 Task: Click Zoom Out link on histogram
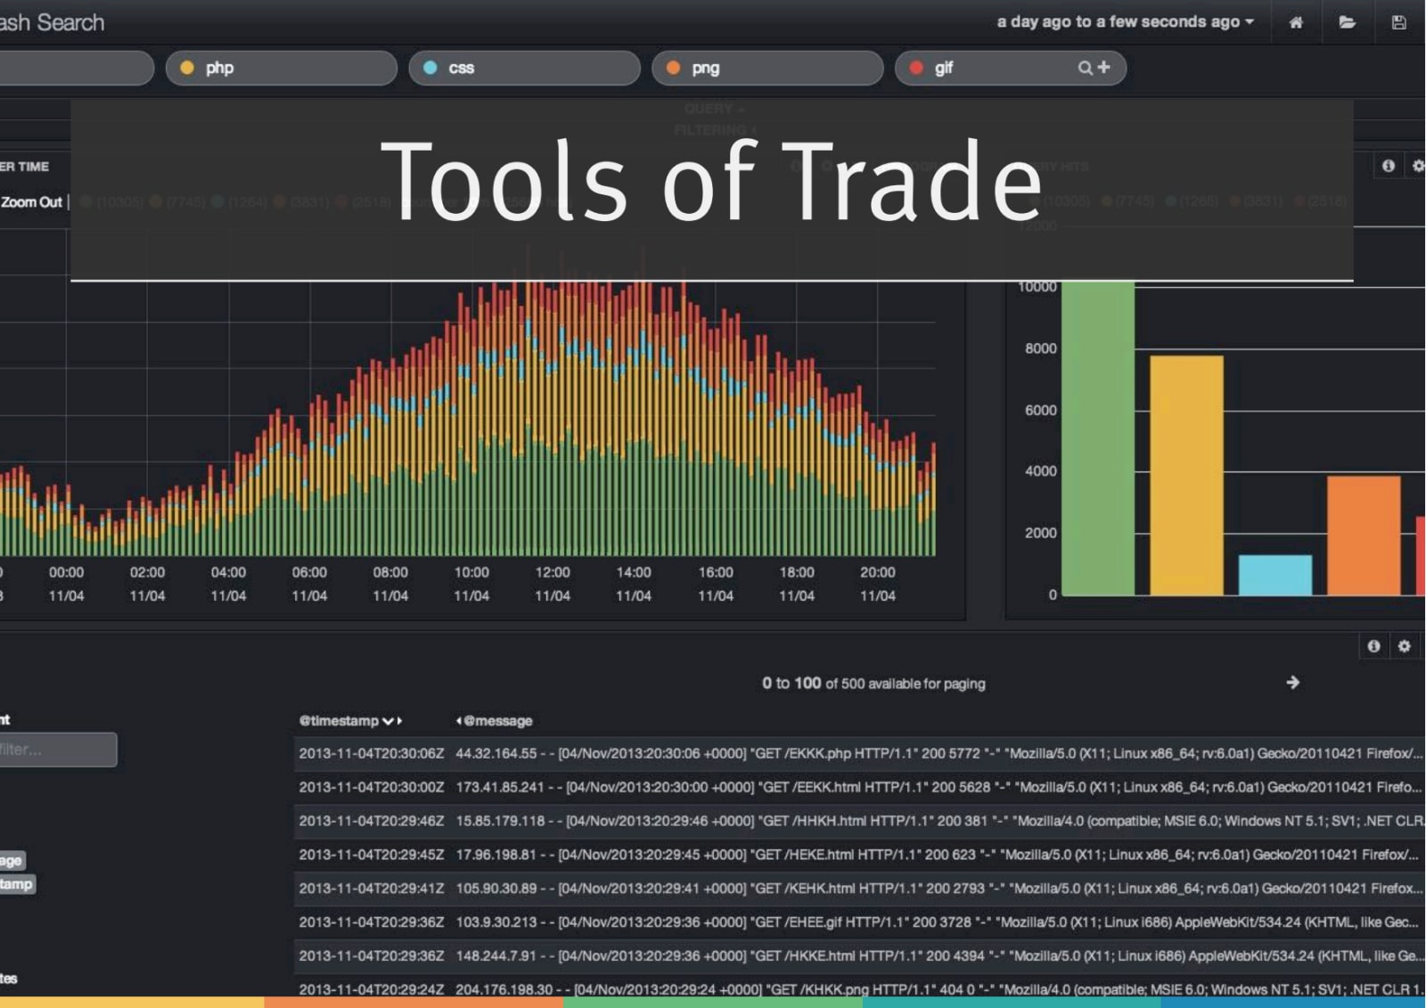click(x=31, y=202)
